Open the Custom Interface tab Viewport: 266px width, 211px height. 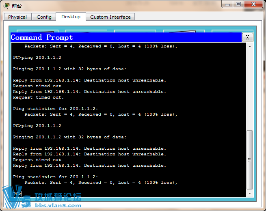tap(110, 17)
